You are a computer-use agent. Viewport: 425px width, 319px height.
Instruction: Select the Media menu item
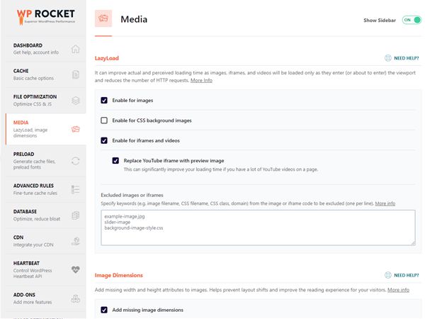[x=45, y=129]
